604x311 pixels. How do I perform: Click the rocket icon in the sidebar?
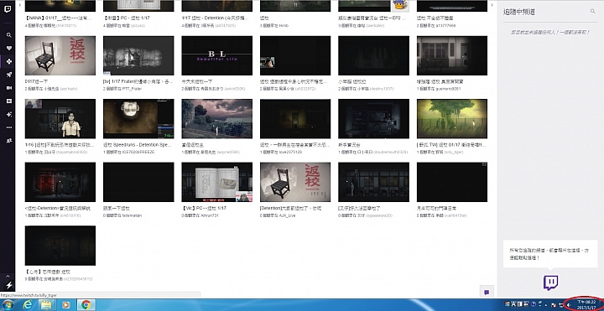click(9, 75)
